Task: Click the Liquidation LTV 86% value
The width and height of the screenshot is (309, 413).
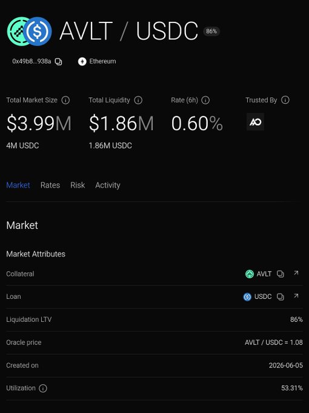Action: click(x=296, y=319)
